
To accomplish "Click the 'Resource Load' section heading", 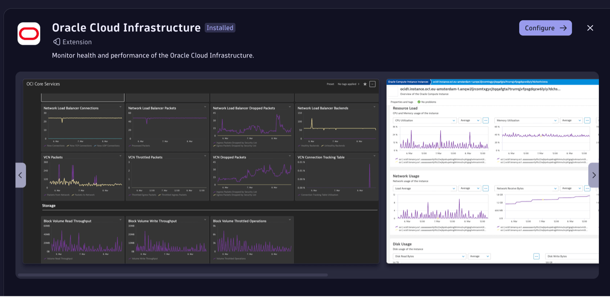I will tap(405, 108).
